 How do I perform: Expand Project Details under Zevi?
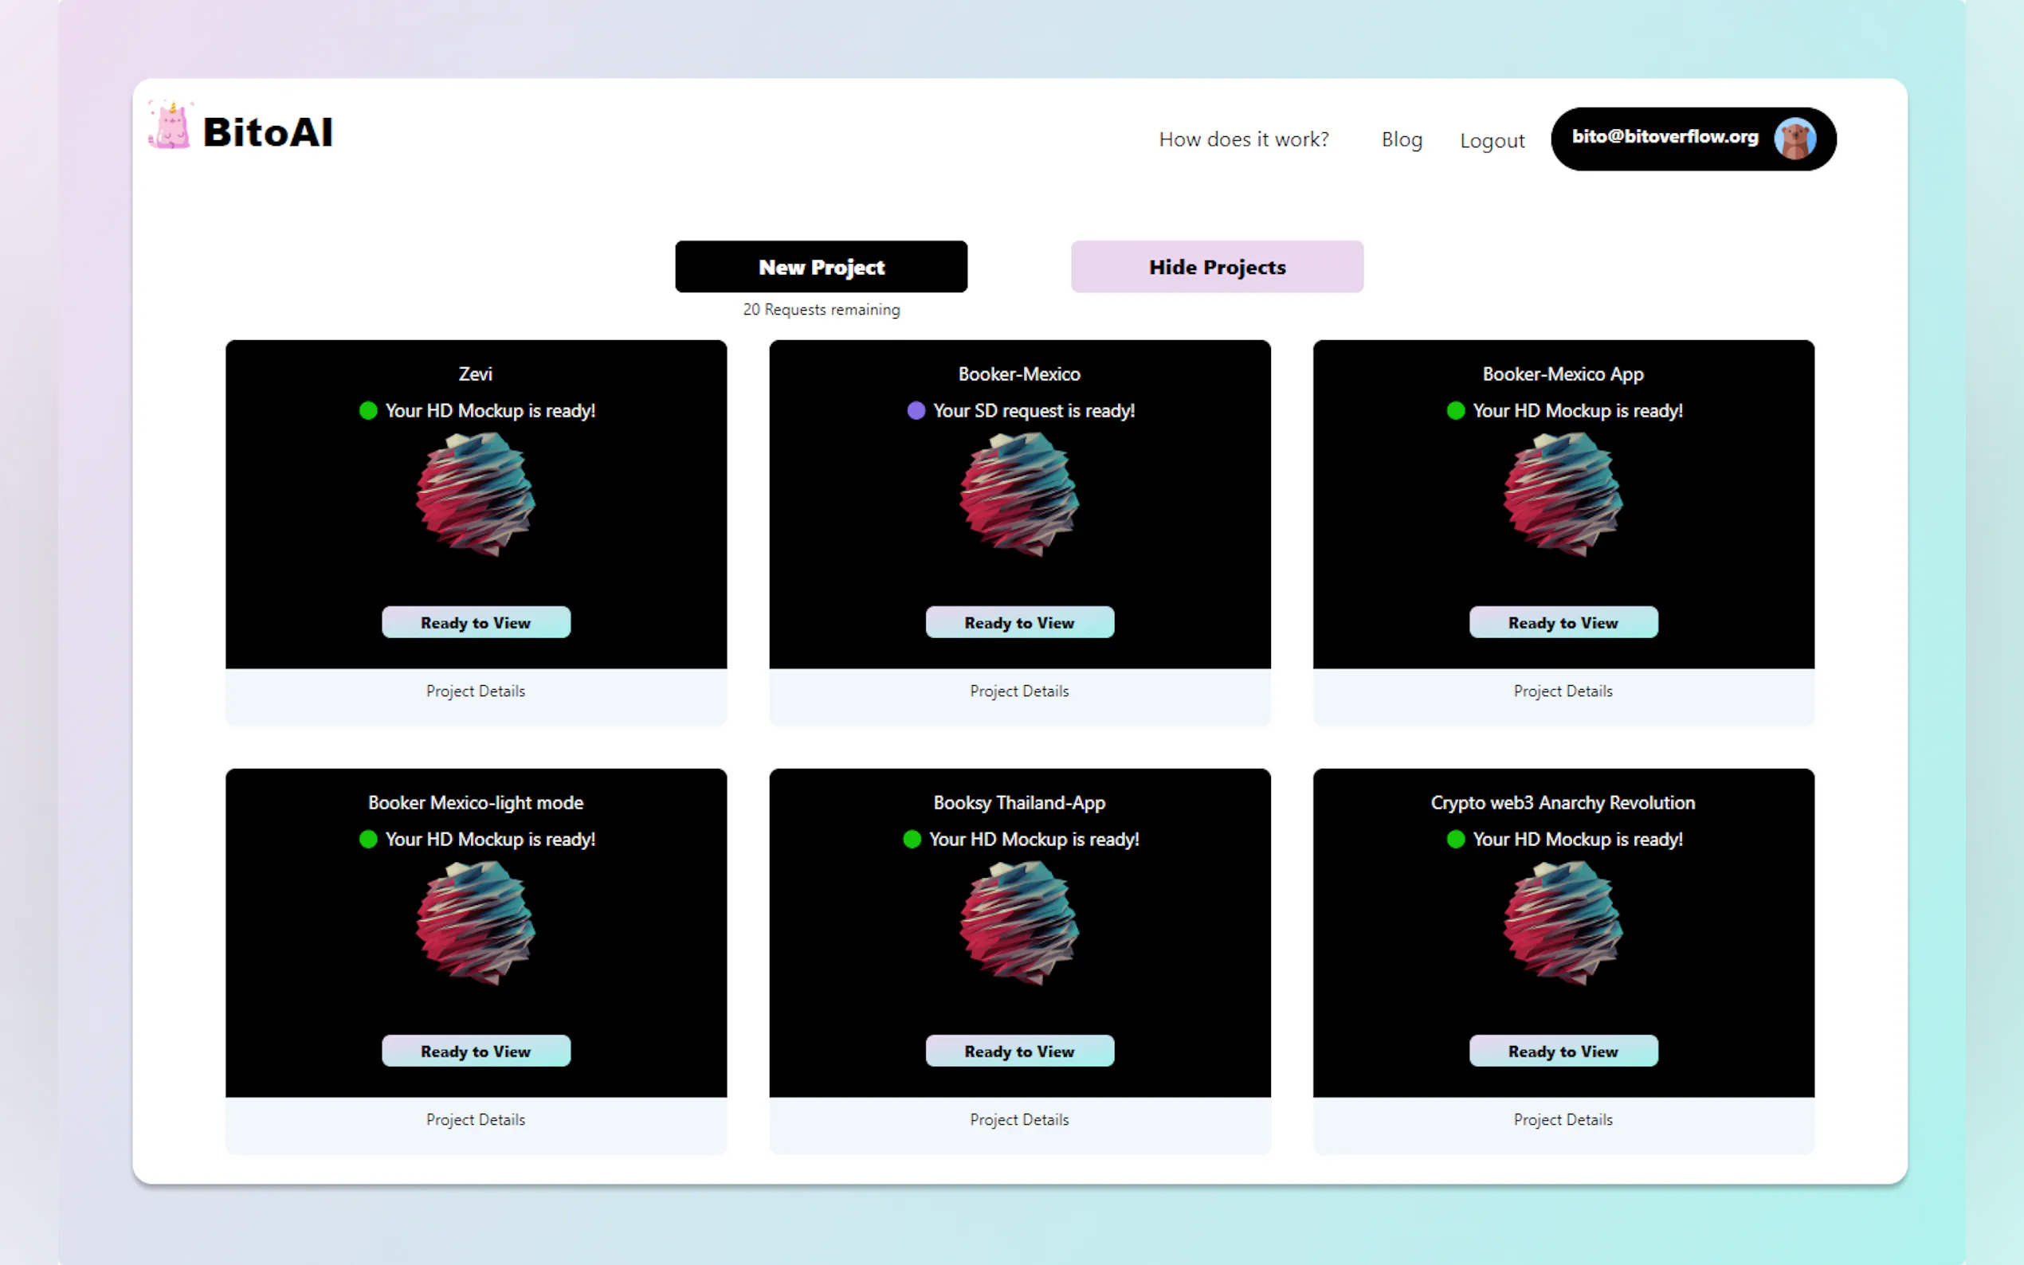(x=475, y=691)
